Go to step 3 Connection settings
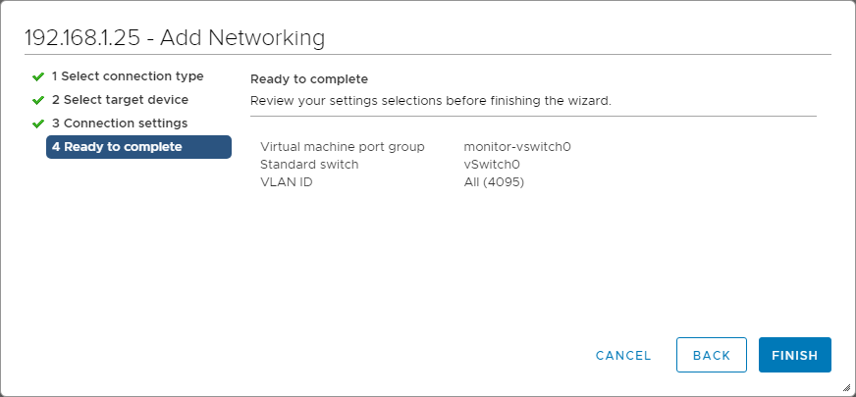 click(x=120, y=123)
